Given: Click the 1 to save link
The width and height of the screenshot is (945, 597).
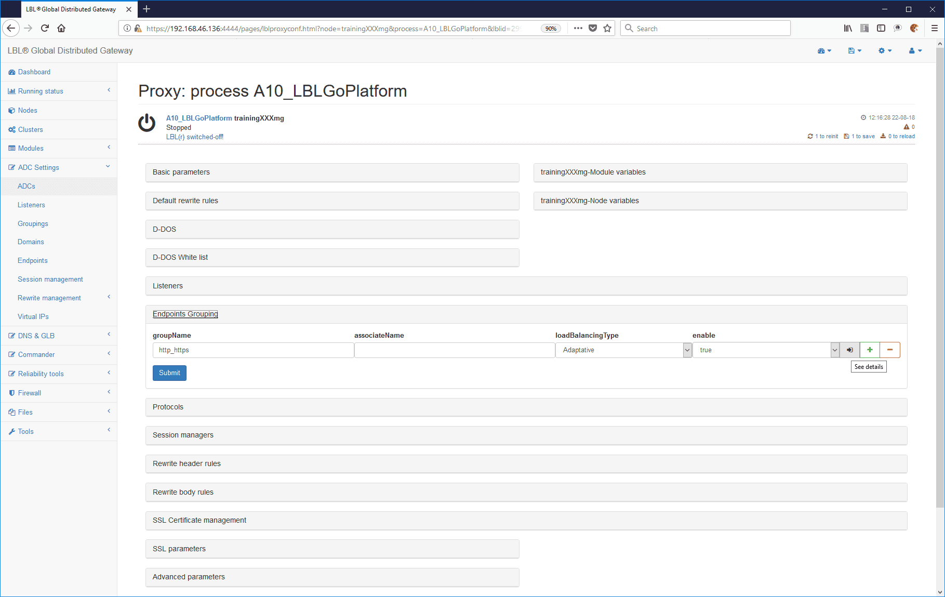Looking at the screenshot, I should (859, 137).
